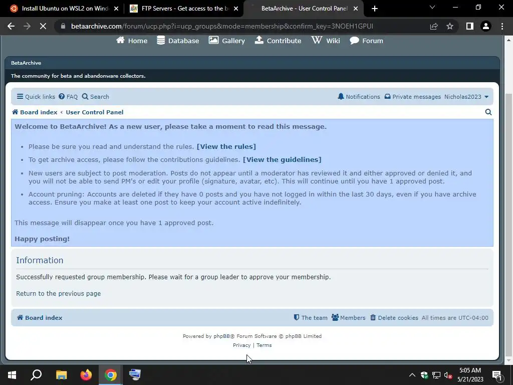This screenshot has height=385, width=513.
Task: Click Chrome taskbar icon
Action: pyautogui.click(x=111, y=375)
